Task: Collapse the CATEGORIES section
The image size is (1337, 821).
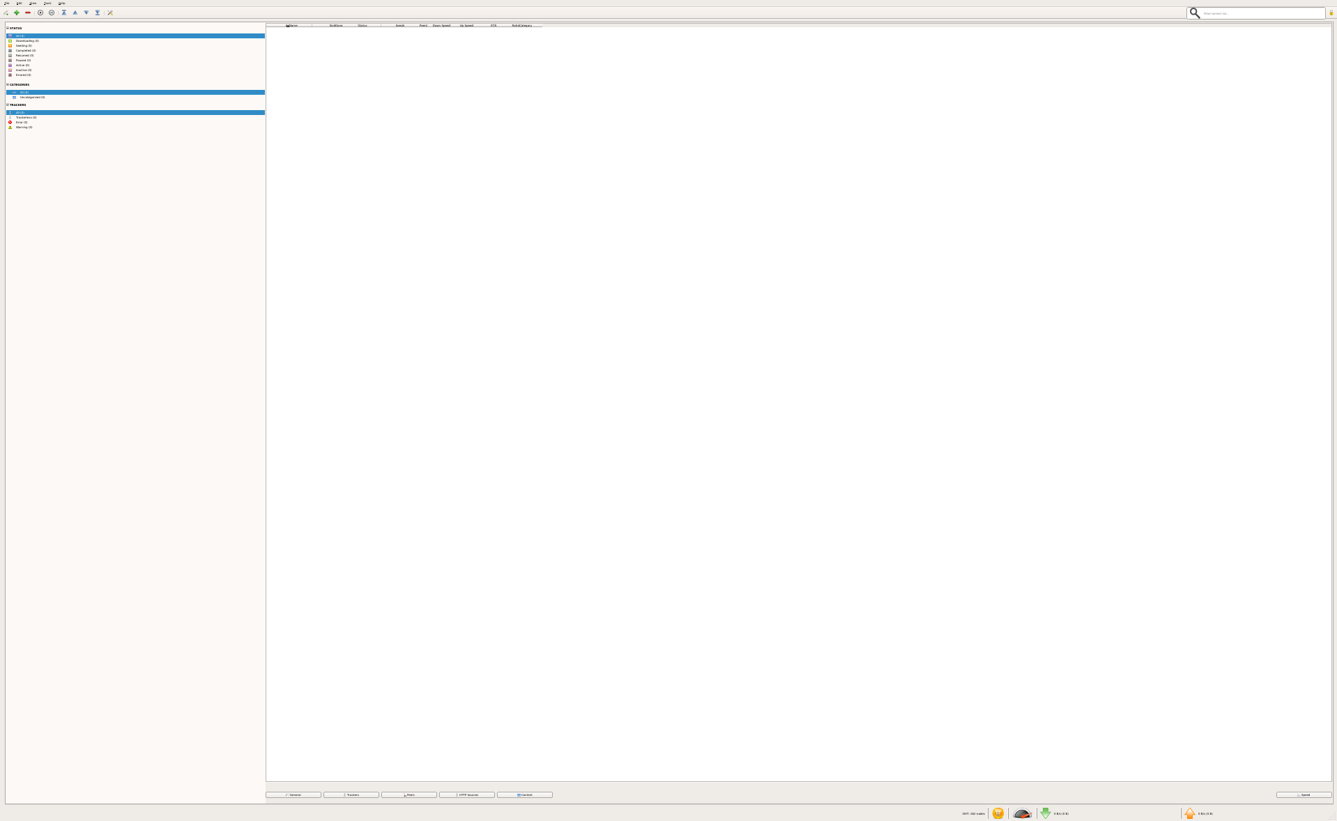Action: click(8, 84)
